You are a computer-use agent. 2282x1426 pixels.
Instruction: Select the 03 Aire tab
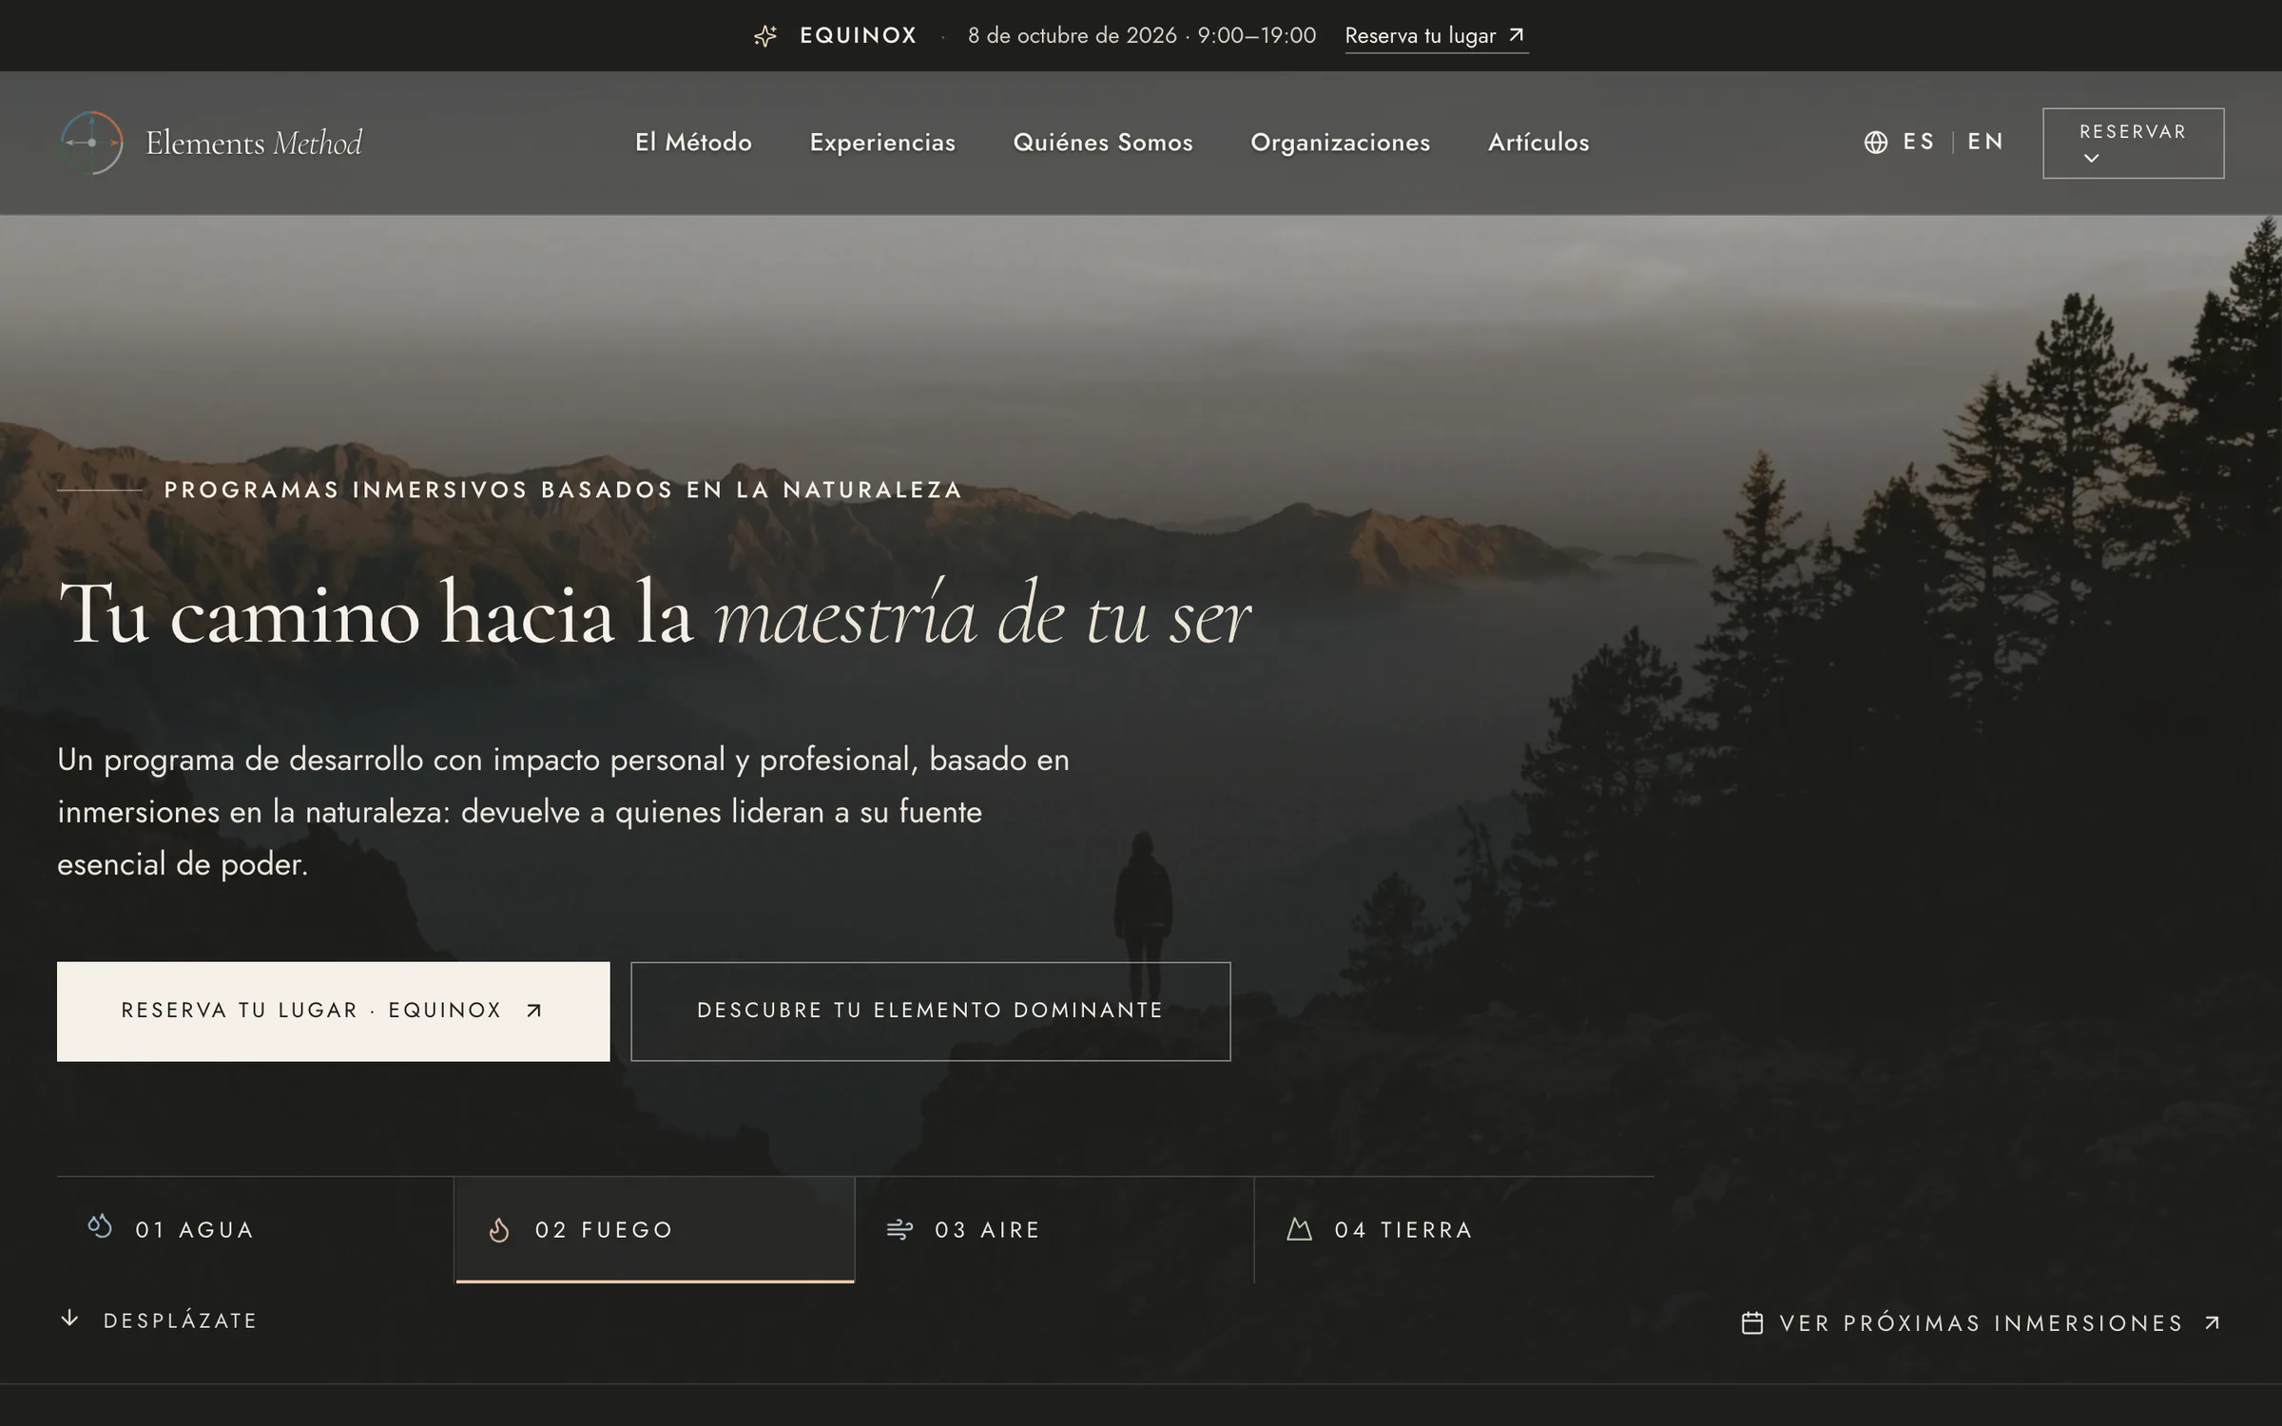point(1054,1230)
